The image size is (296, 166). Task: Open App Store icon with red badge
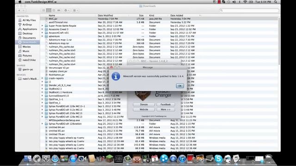pyautogui.click(x=73, y=159)
